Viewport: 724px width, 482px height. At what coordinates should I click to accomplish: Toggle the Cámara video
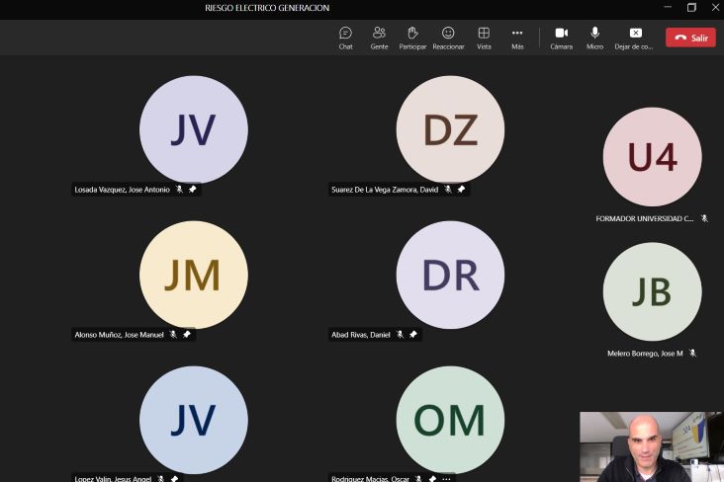[561, 38]
